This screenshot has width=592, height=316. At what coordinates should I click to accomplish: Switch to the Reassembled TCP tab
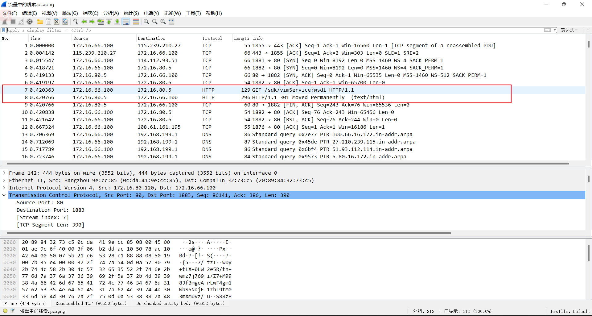click(91, 304)
